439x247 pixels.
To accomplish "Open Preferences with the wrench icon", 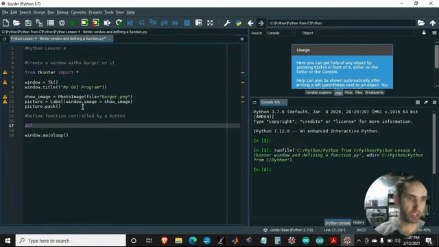I will (227, 23).
